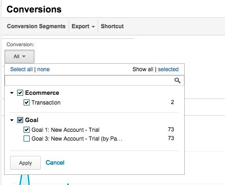Cancel the conversion selection

pos(55,163)
